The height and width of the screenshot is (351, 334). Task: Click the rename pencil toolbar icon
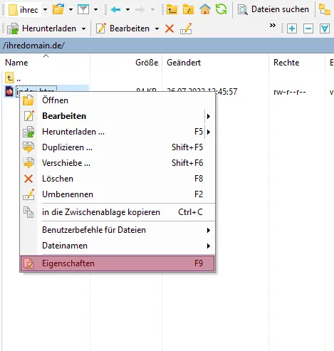(186, 28)
